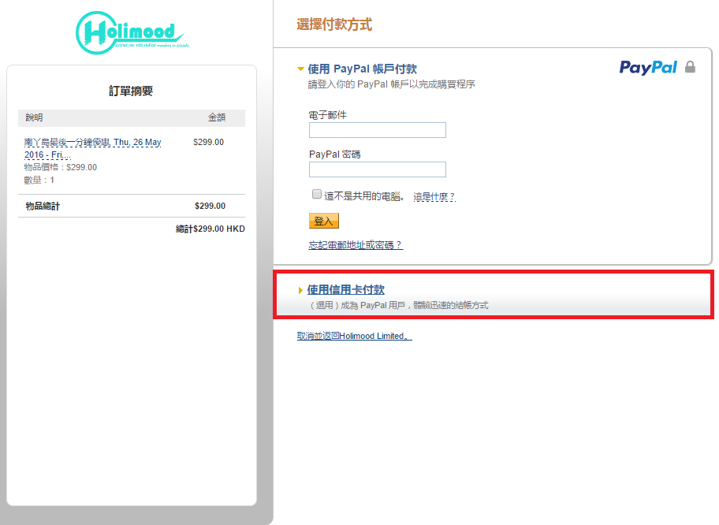This screenshot has width=719, height=525.
Task: Click the 使用 PayPal 帳戶付款 heading
Action: click(x=362, y=69)
